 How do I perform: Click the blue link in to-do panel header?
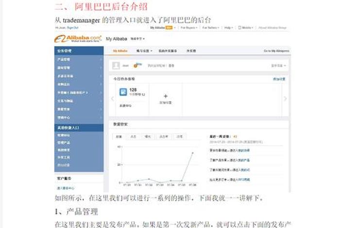(x=279, y=79)
